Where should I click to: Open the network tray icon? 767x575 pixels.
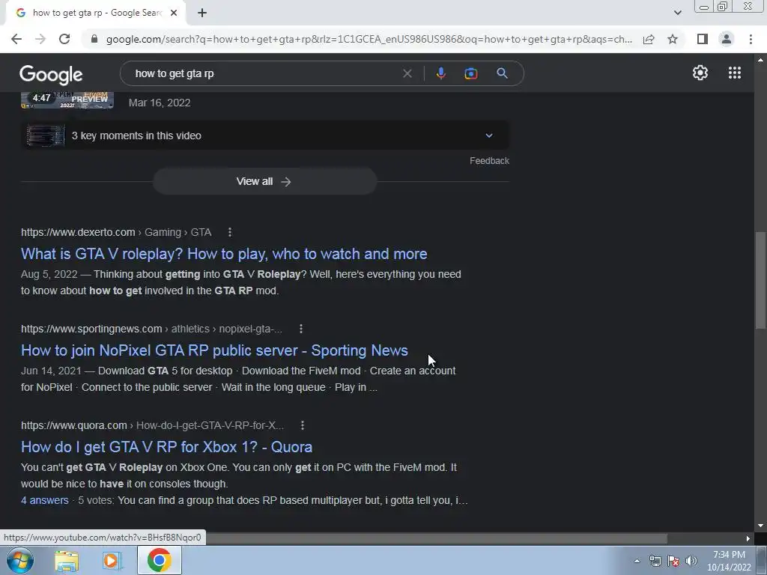pyautogui.click(x=655, y=561)
